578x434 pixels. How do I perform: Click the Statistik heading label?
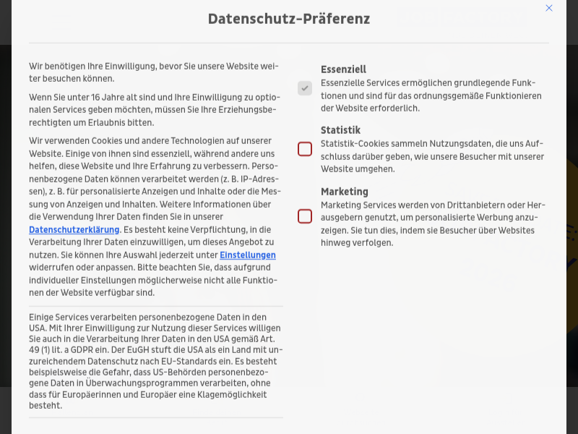tap(340, 130)
